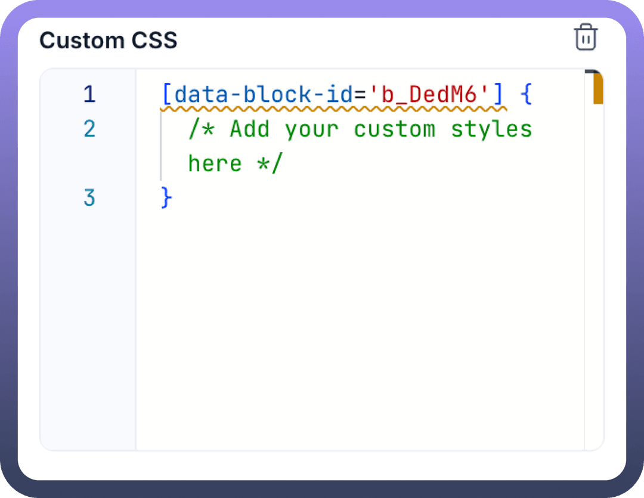Click the closing square bracket of the selector
The image size is (644, 498).
coord(498,94)
